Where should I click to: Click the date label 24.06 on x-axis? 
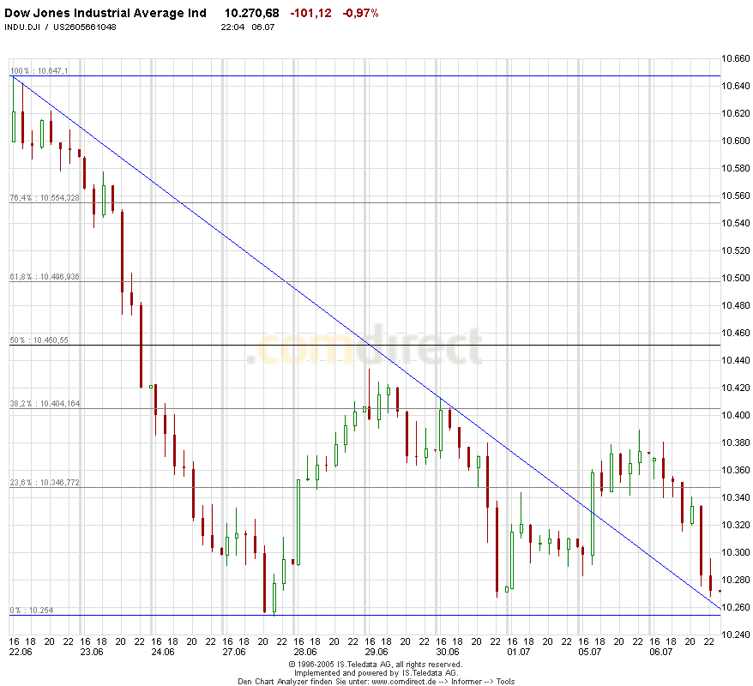pos(163,652)
